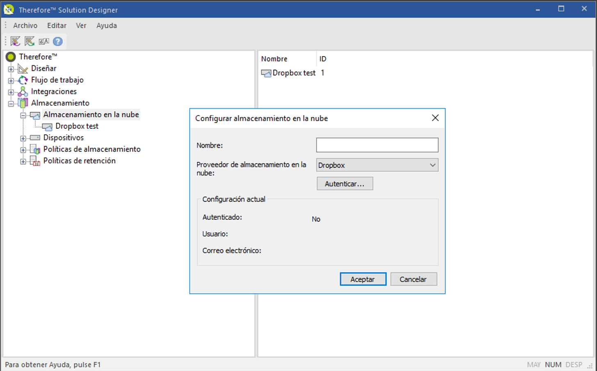Collapse Almacenamiento en la nube node
The width and height of the screenshot is (597, 371).
click(x=23, y=115)
